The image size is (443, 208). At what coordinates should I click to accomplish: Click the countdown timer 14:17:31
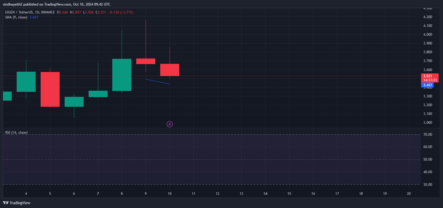click(x=430, y=80)
